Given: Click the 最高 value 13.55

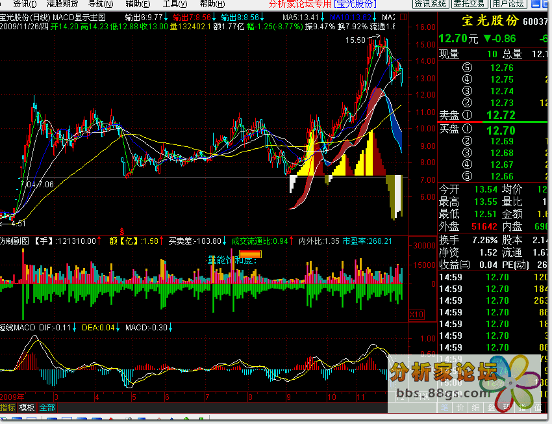Looking at the screenshot, I should (486, 202).
